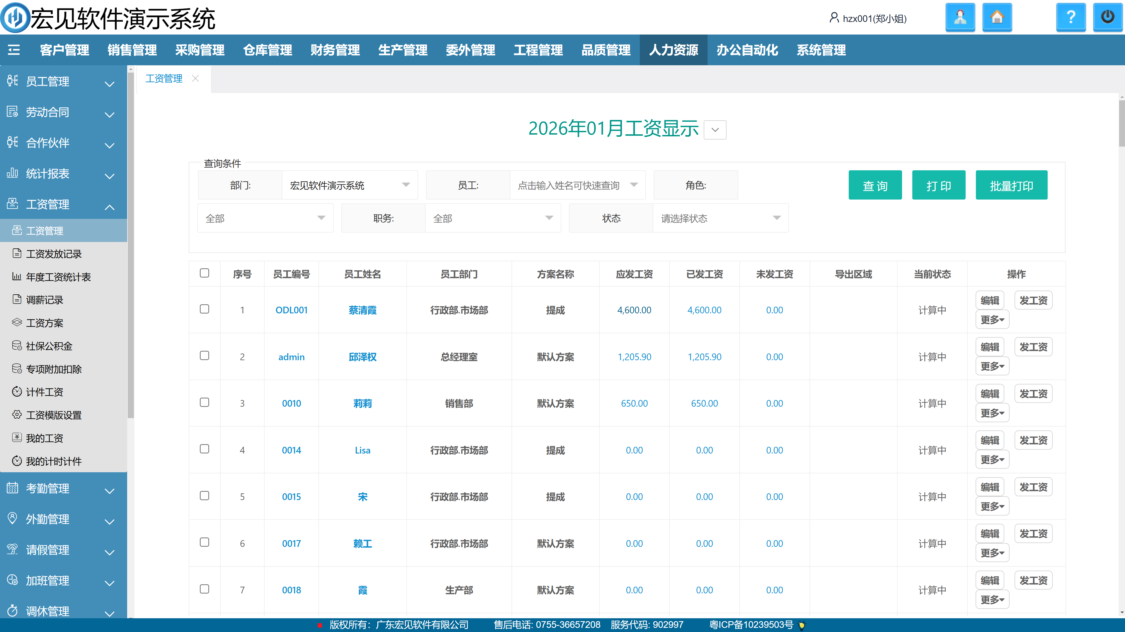This screenshot has height=632, width=1125.
Task: Open 年度工资统计表 in the sidebar
Action: (58, 277)
